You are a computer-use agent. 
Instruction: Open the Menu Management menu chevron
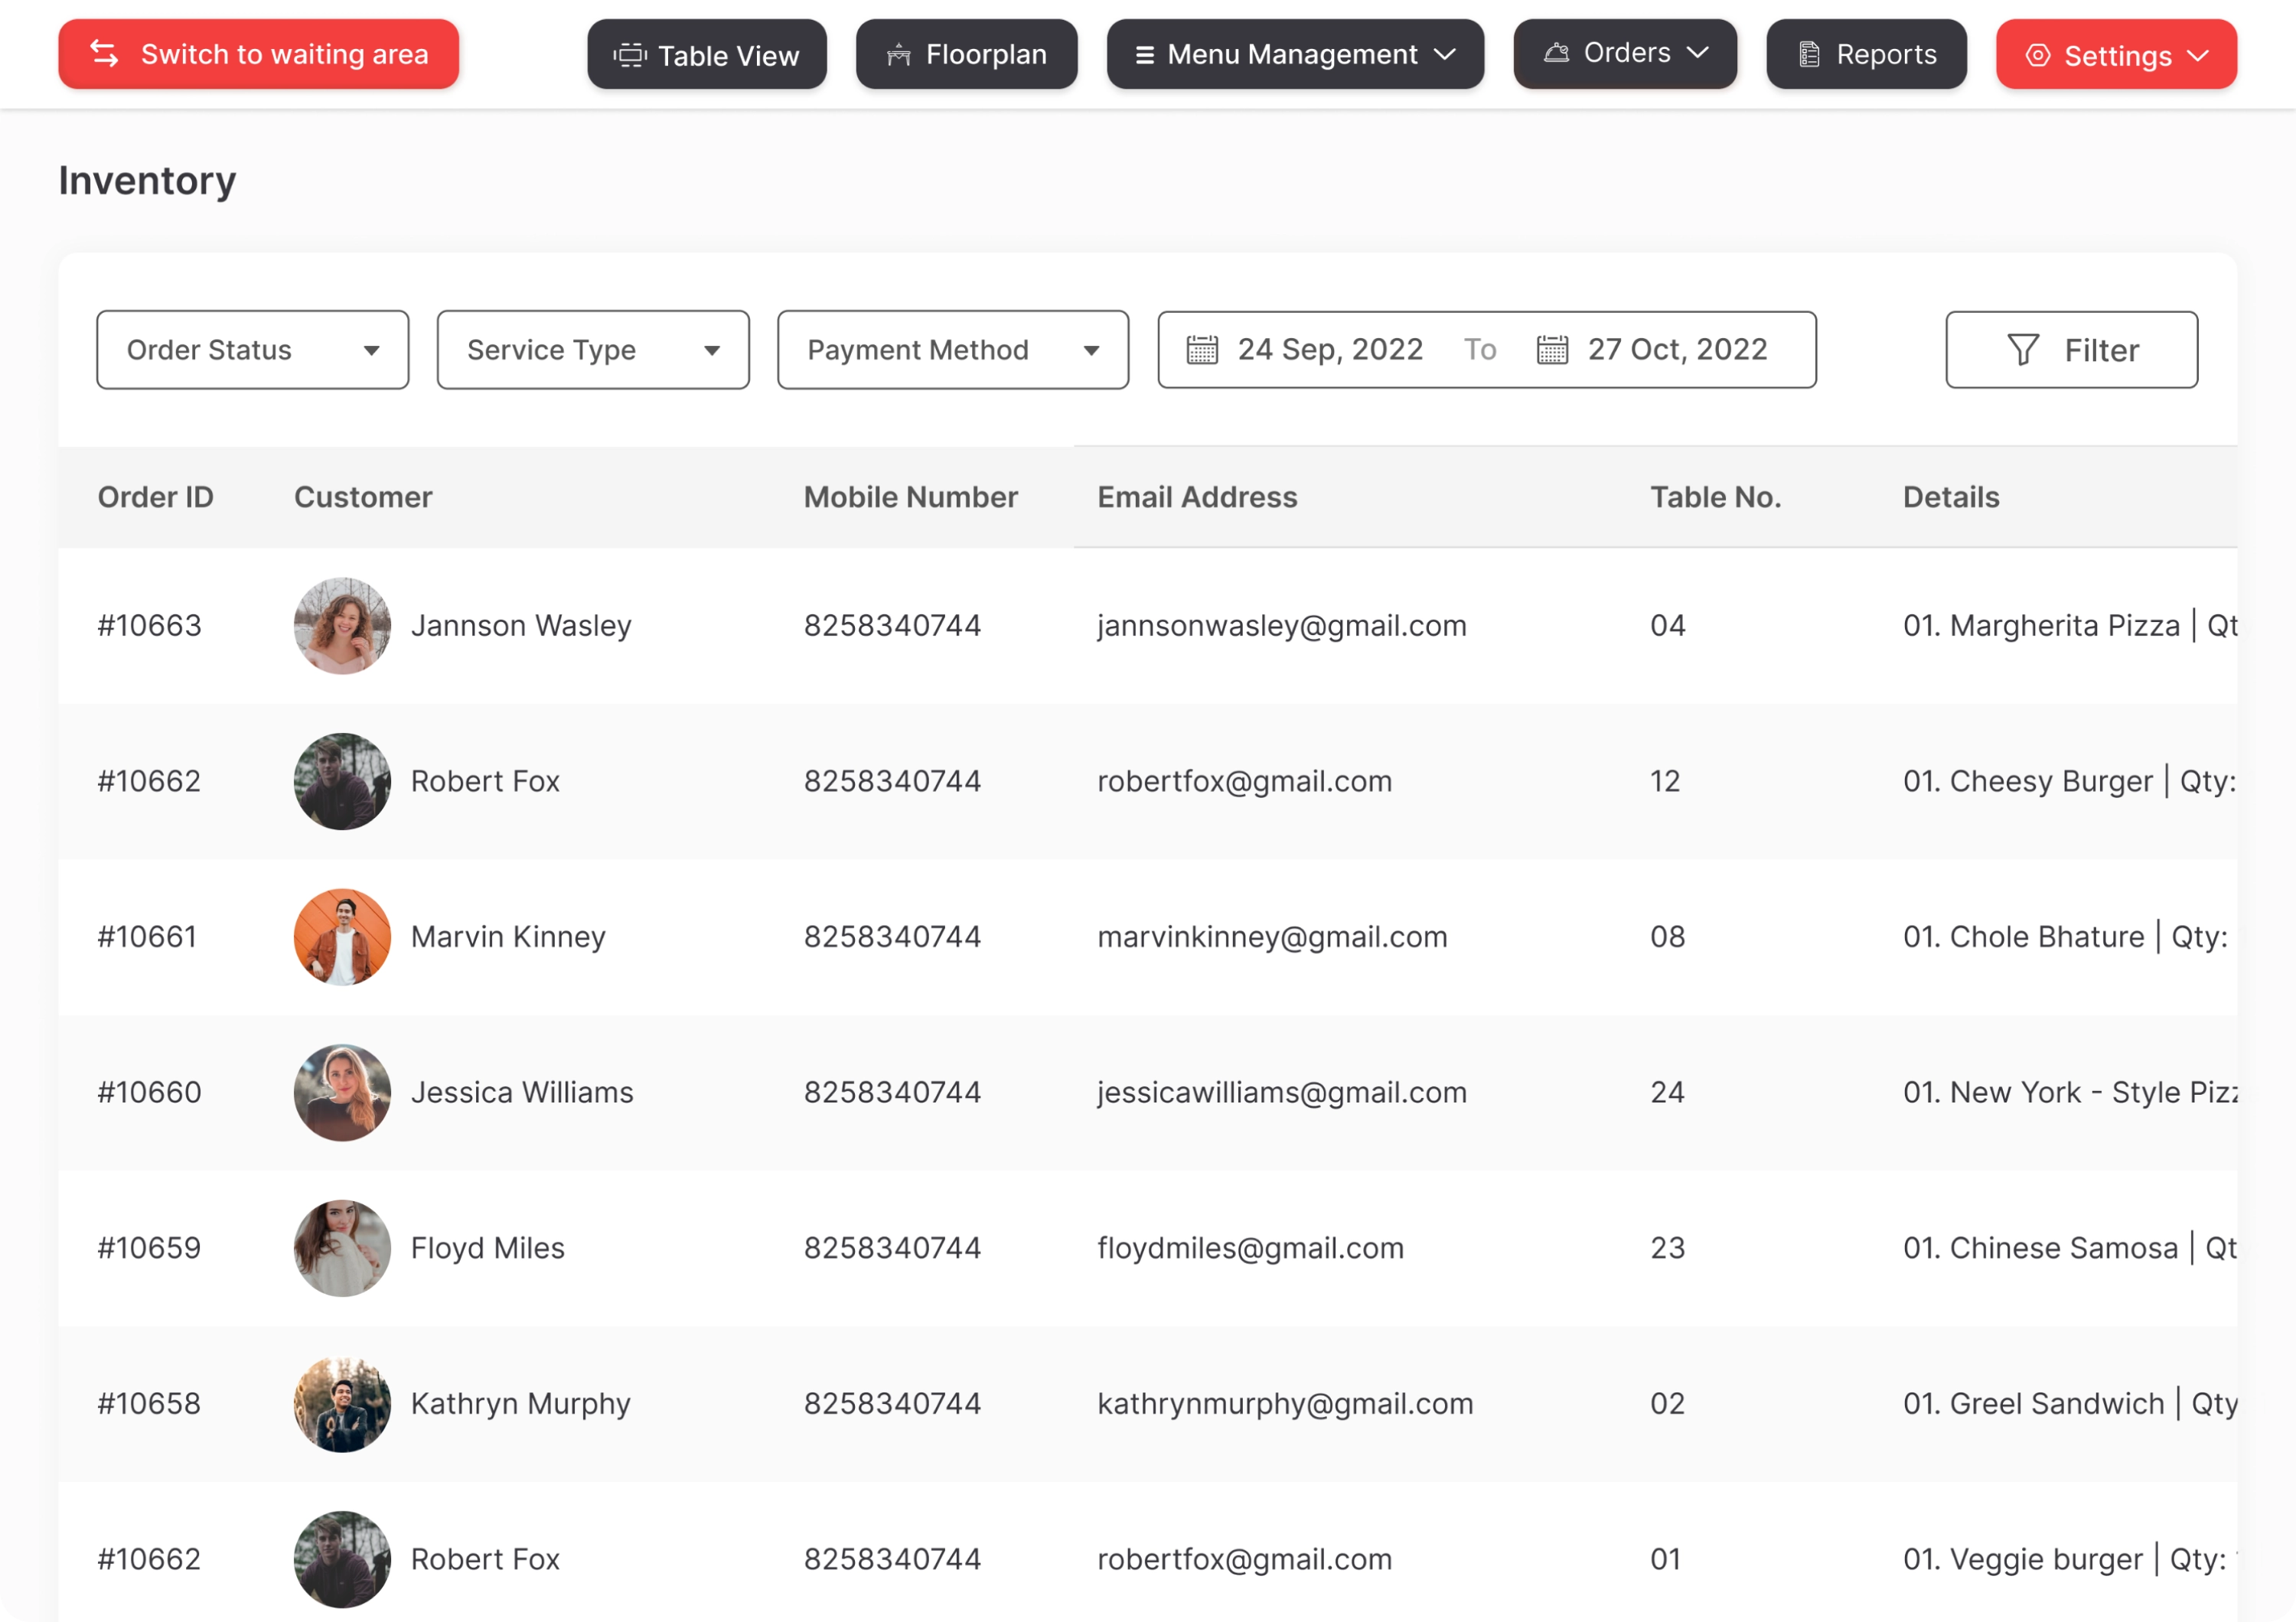click(x=1444, y=55)
